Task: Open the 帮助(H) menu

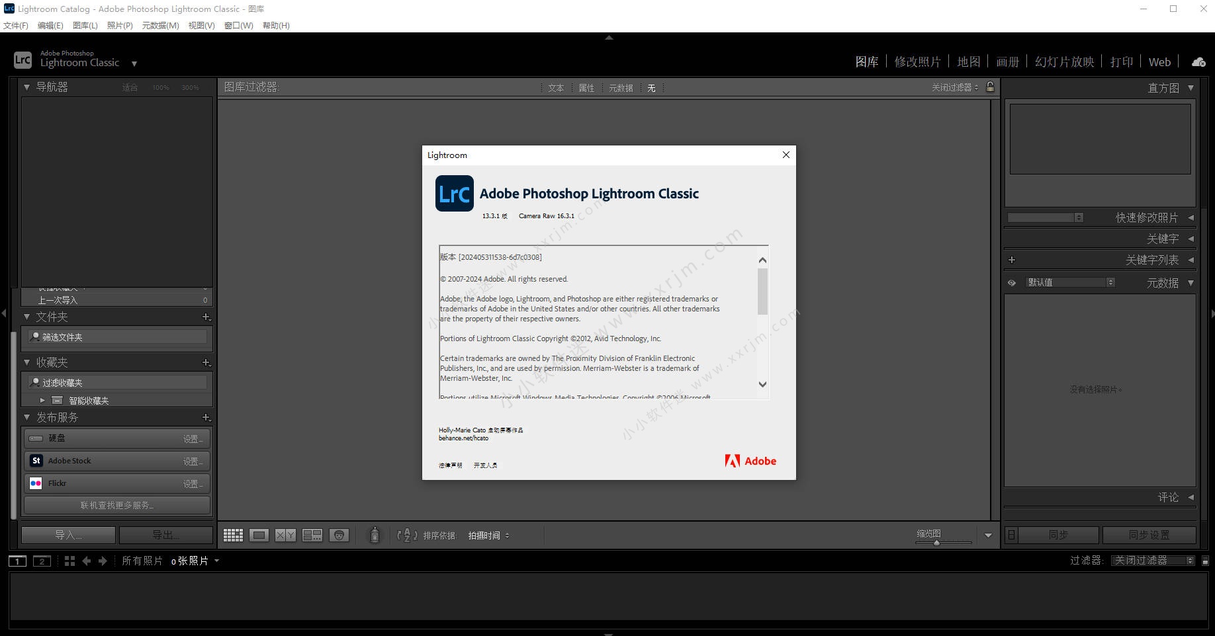Action: coord(276,25)
